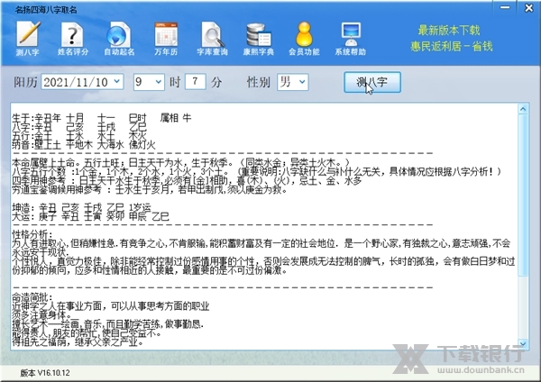Click the scrollbar up arrow
The image size is (541, 382).
coord(523,109)
